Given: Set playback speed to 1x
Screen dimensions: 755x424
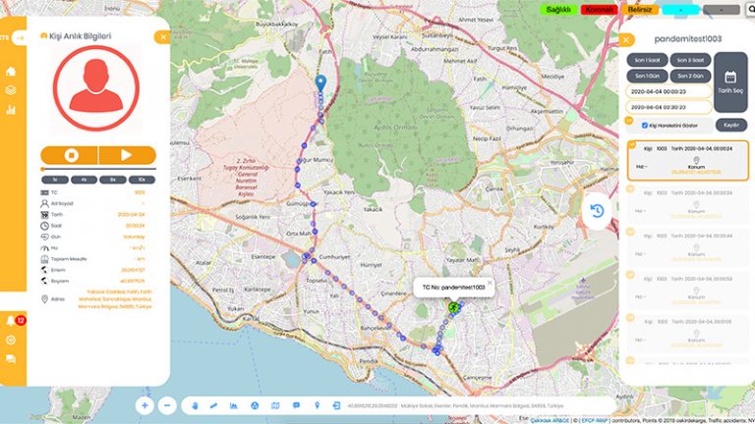Looking at the screenshot, I should tap(54, 180).
